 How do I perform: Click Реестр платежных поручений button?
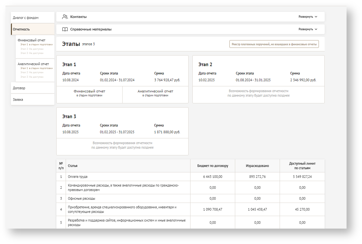coord(274,44)
